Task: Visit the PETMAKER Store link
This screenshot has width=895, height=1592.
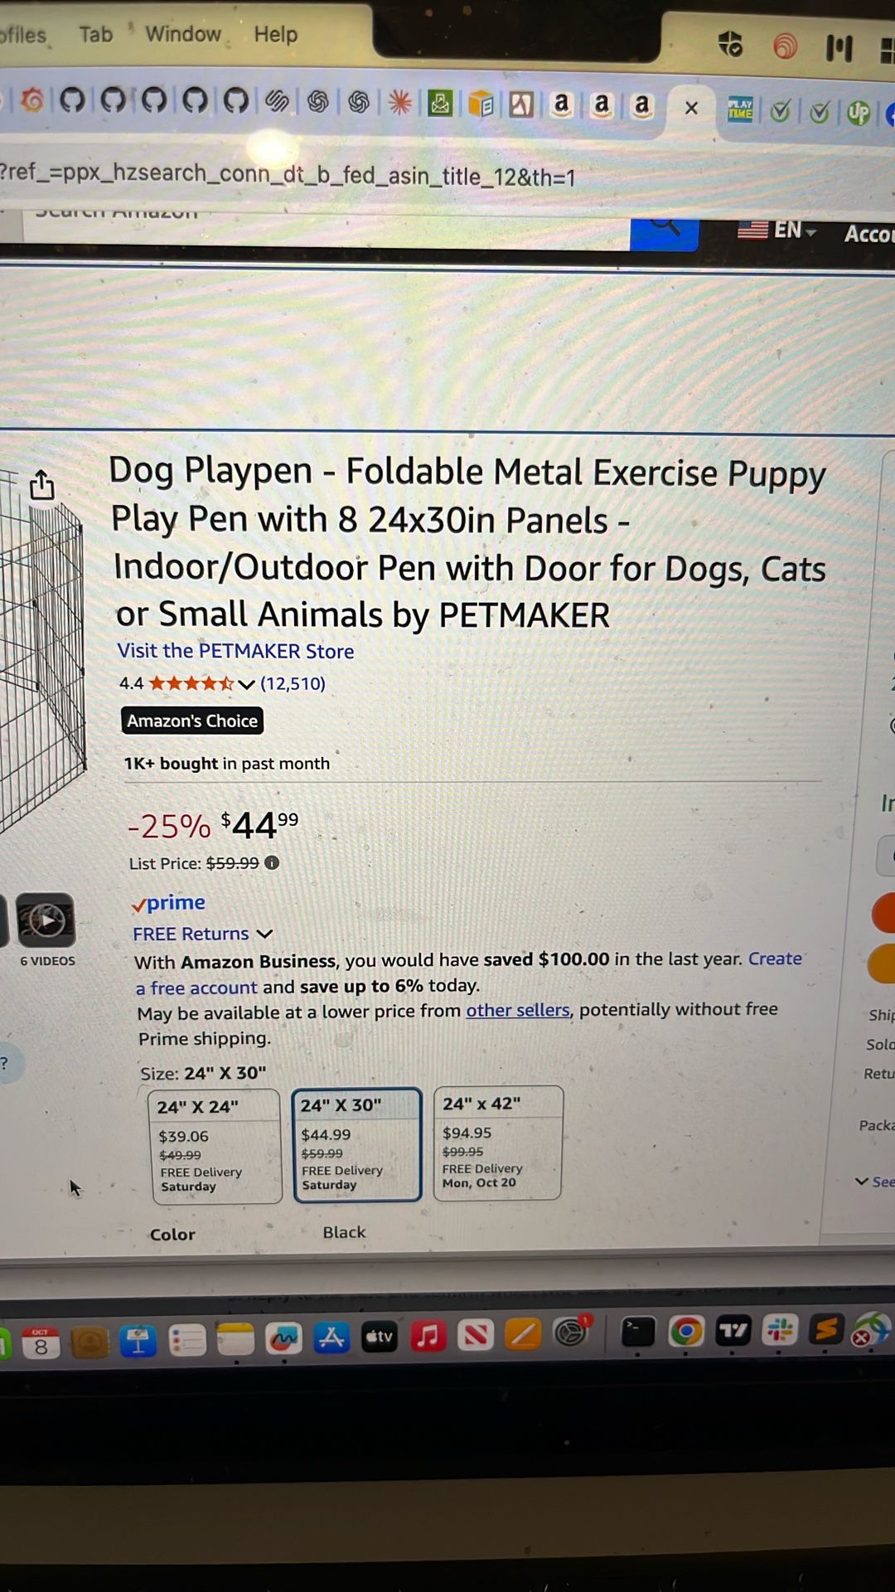Action: point(235,651)
